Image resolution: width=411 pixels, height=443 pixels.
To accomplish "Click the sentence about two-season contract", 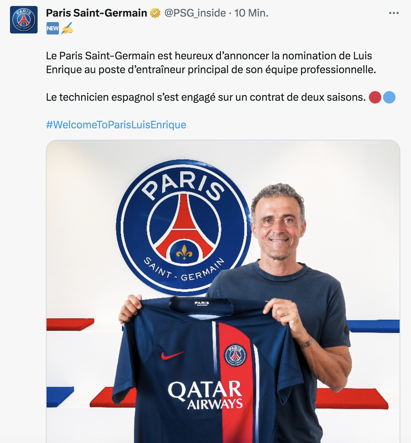I will pos(206,97).
